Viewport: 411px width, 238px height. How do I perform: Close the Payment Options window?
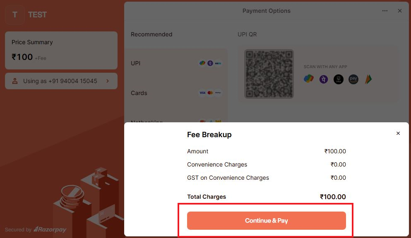(x=400, y=11)
